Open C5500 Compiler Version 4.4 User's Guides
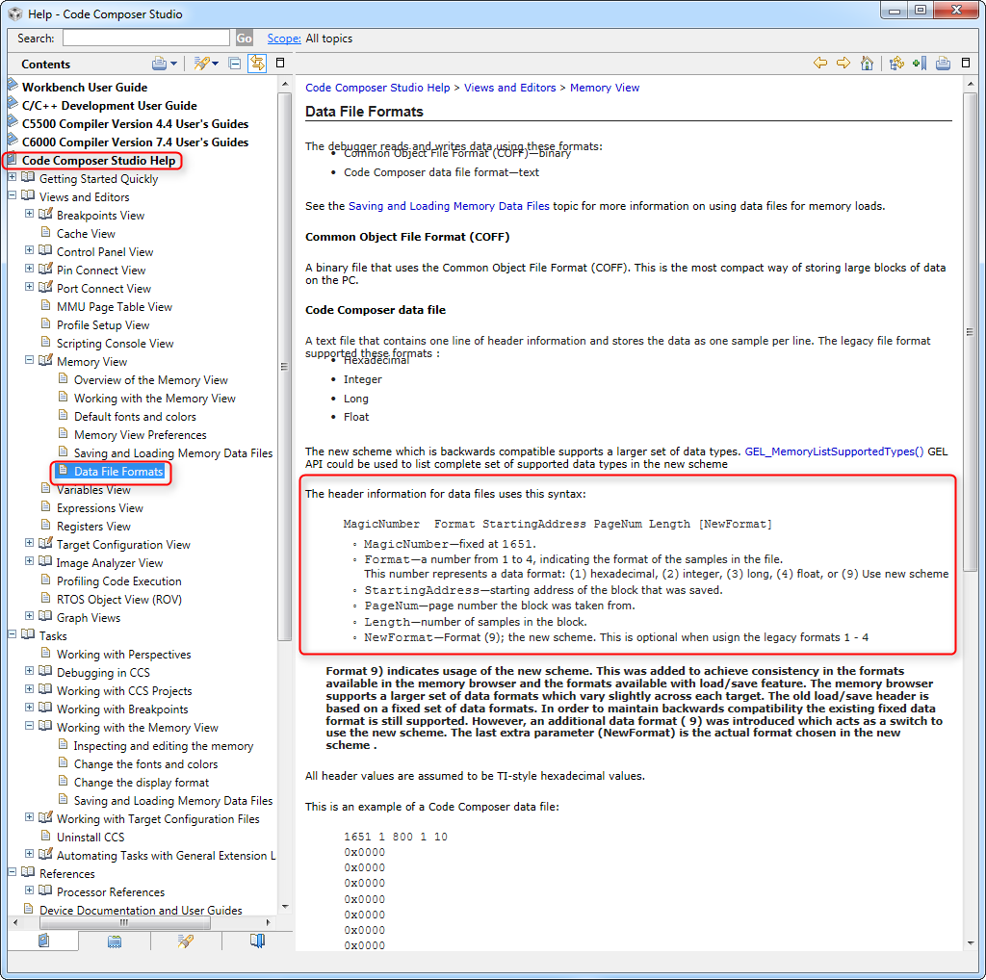 click(135, 124)
